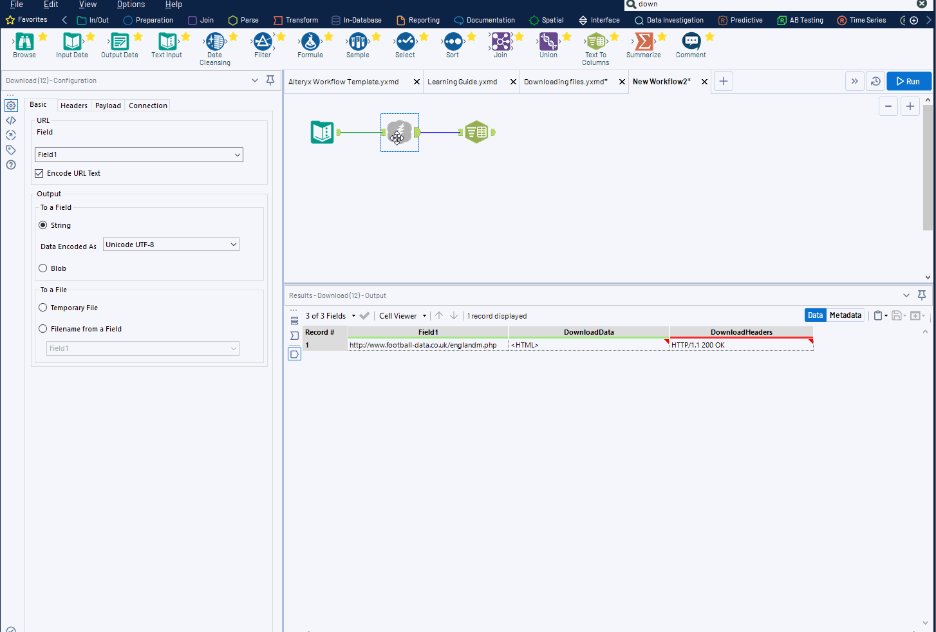Screen dimensions: 936x632
Task: Click the Text To Columns tool
Action: [x=595, y=42]
